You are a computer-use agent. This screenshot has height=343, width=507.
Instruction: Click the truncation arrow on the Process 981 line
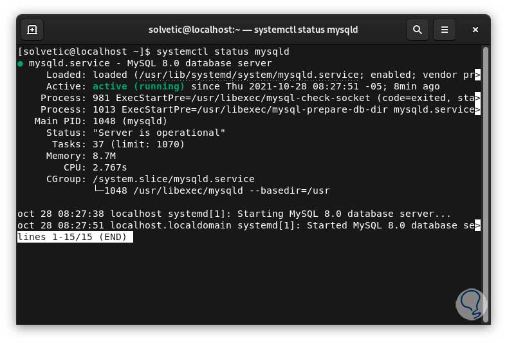[x=477, y=98]
